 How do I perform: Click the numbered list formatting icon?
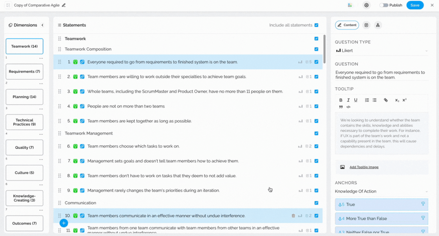click(x=367, y=100)
